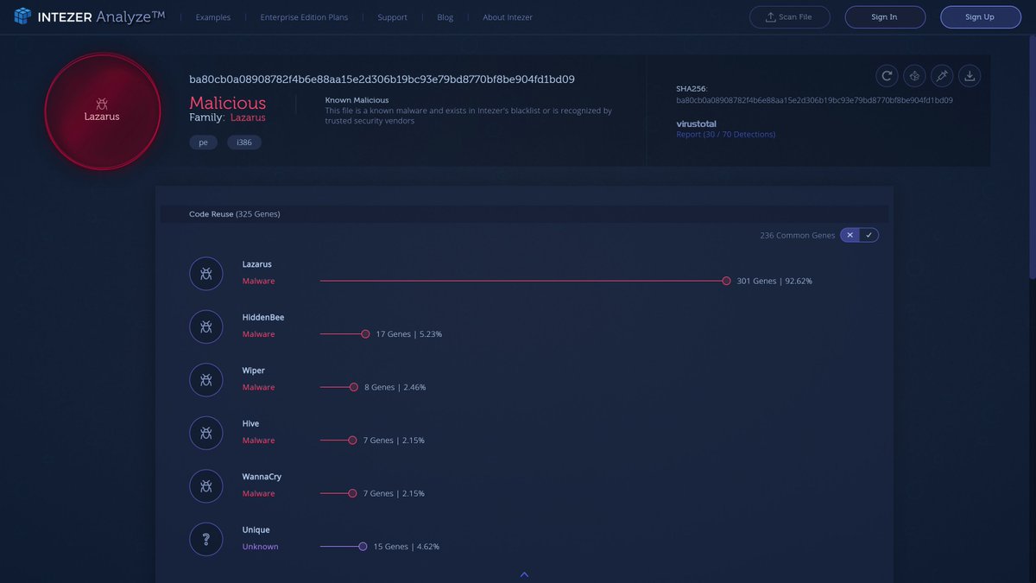The image size is (1036, 583).
Task: Click the SHA256 hash value
Action: point(814,100)
